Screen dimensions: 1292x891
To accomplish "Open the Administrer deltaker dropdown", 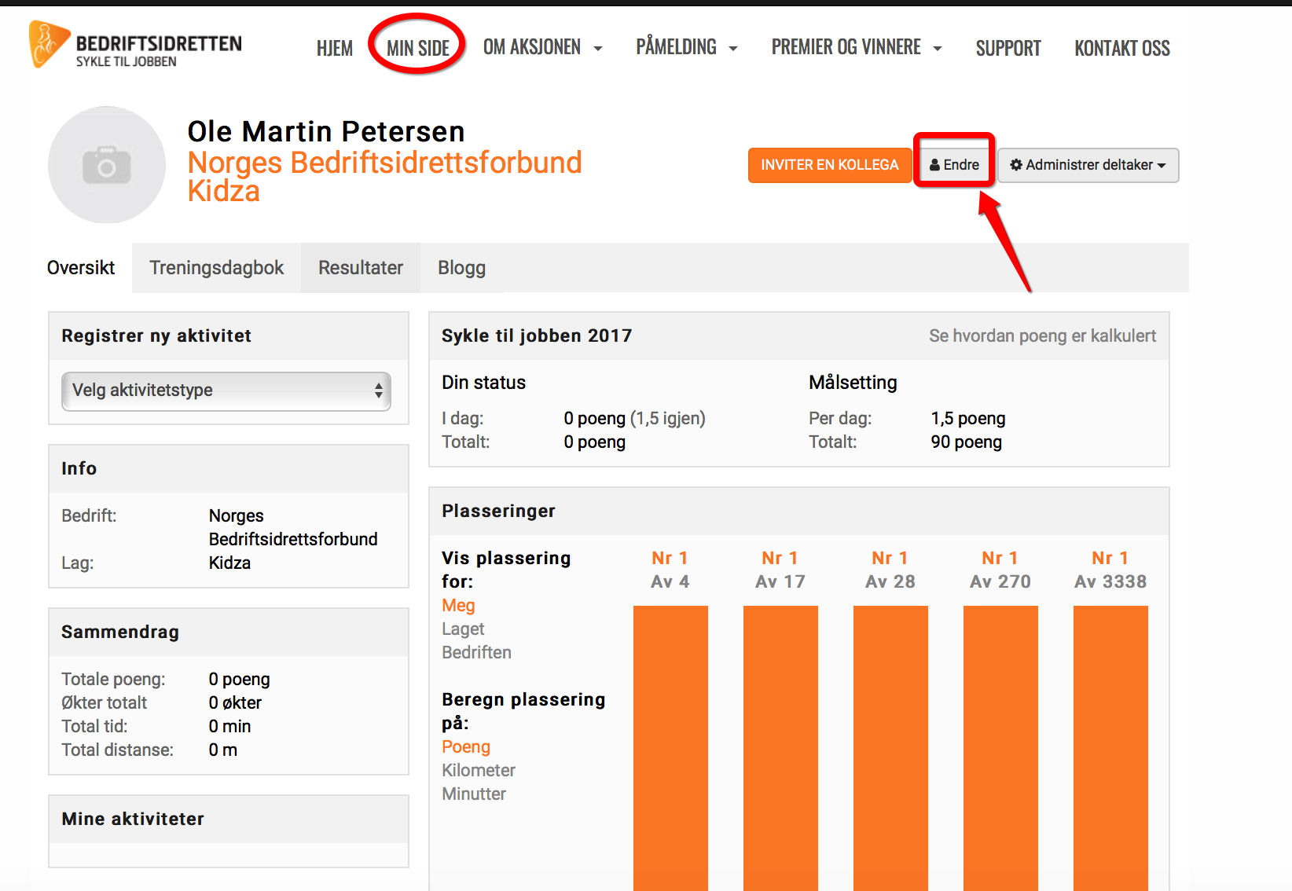I will [1088, 165].
